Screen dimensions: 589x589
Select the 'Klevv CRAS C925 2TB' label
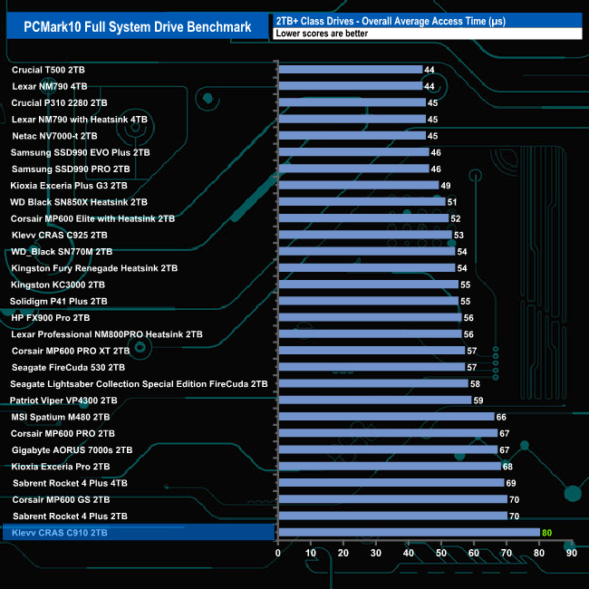pos(60,236)
